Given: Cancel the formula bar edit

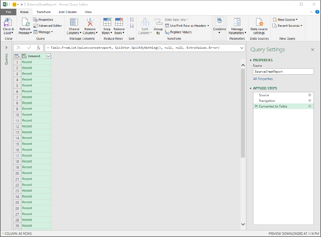Looking at the screenshot, I should point(19,48).
